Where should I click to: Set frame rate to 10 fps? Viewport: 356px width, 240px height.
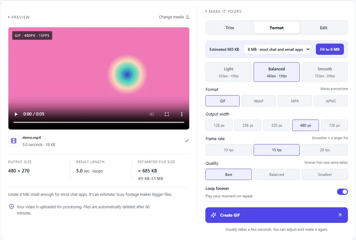click(x=229, y=150)
